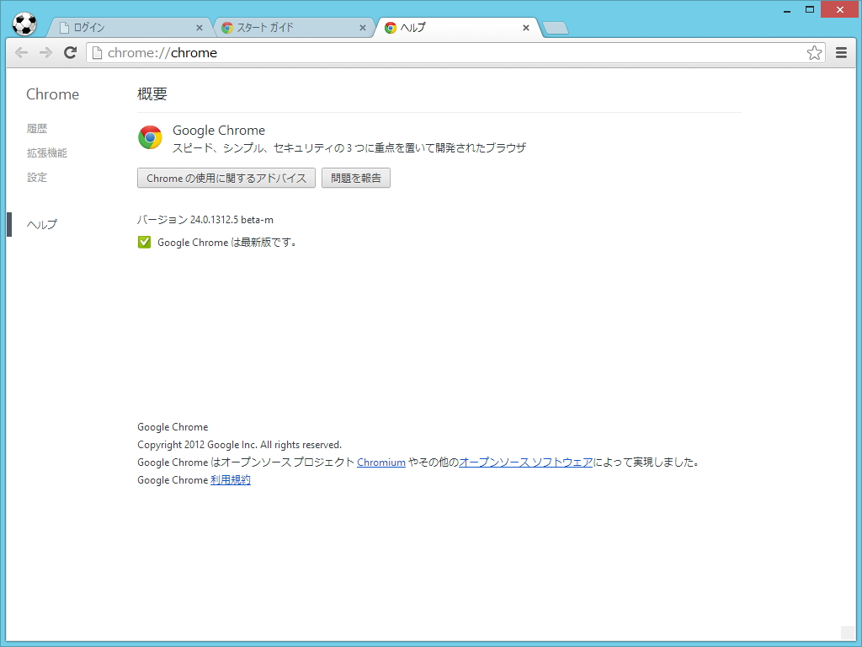Click the Google Chrome logo icon
The image size is (862, 647).
(150, 137)
